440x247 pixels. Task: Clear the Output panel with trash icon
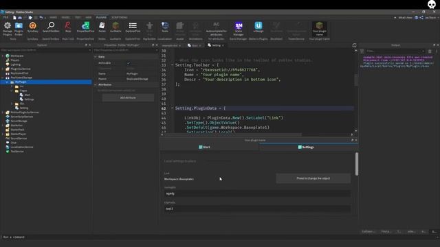click(x=430, y=51)
